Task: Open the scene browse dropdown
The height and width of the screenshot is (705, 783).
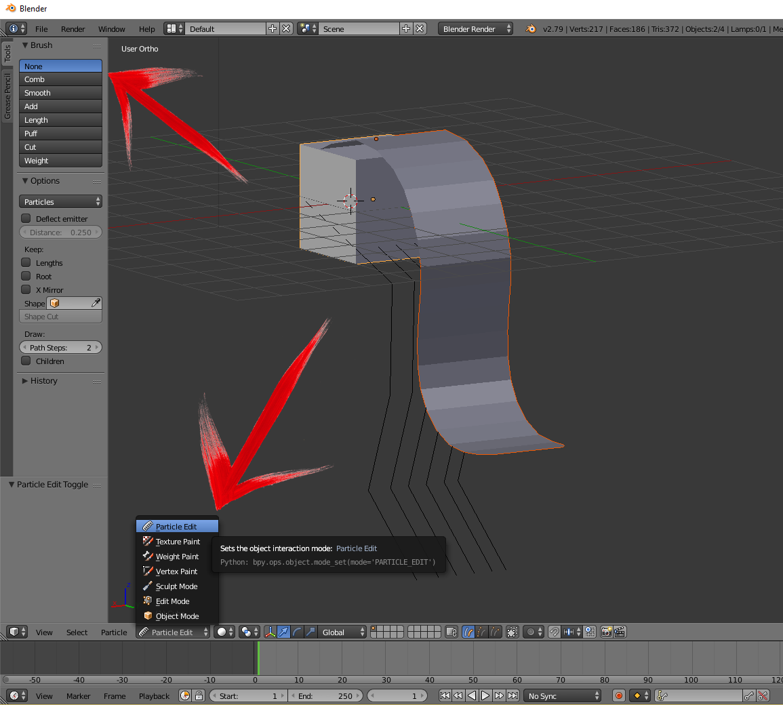Action: (x=308, y=29)
